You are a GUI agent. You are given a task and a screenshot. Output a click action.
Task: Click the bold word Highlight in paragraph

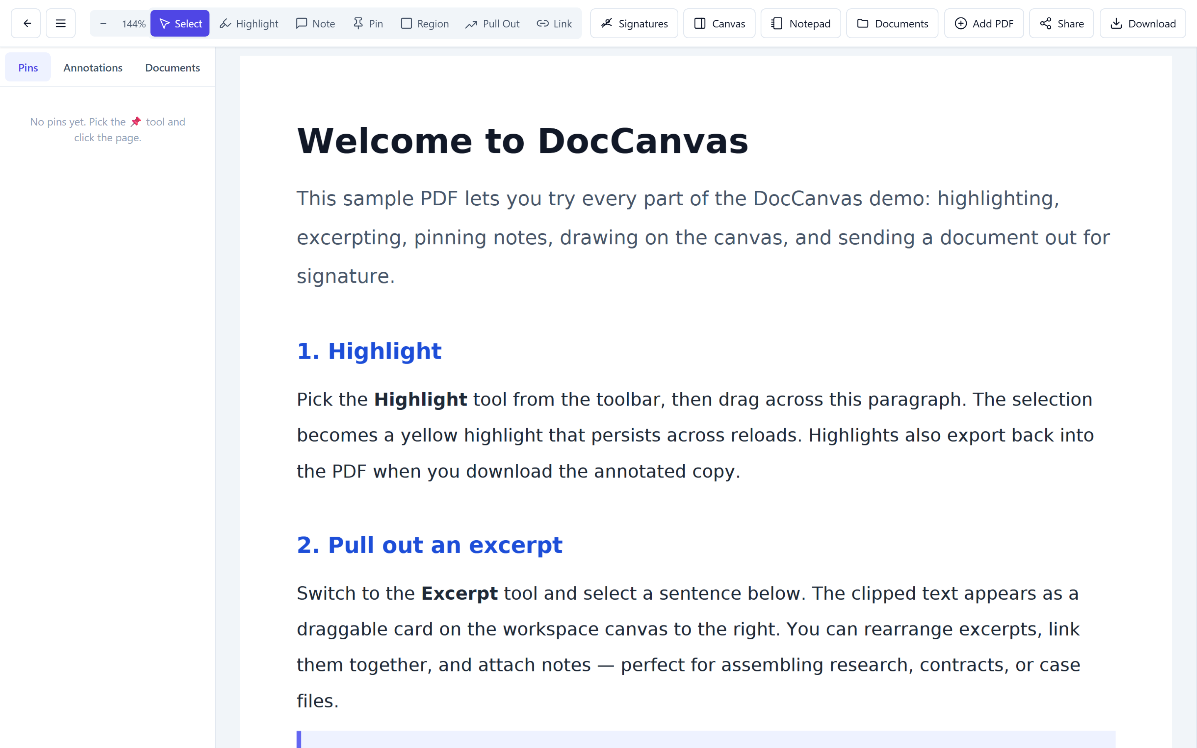(x=421, y=400)
